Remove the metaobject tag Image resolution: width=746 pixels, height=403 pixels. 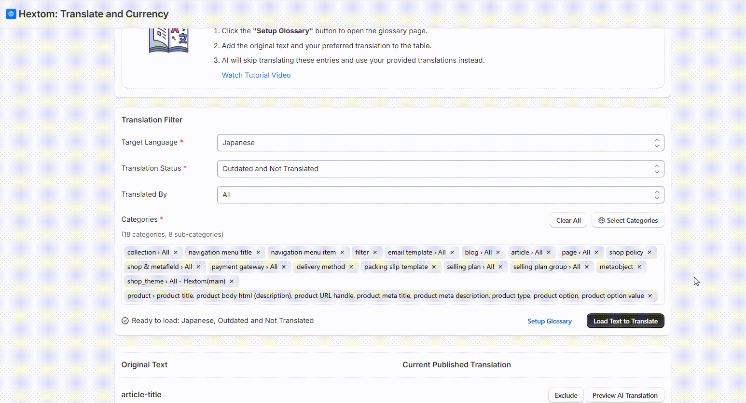[639, 267]
